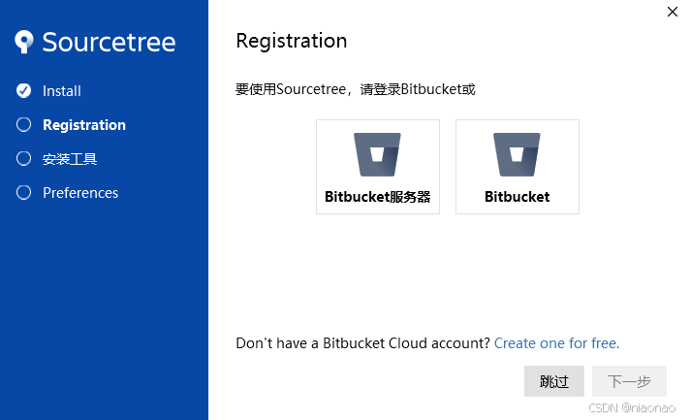Viewport: 691px width, 420px height.
Task: Click the 下一步 next button
Action: point(629,381)
